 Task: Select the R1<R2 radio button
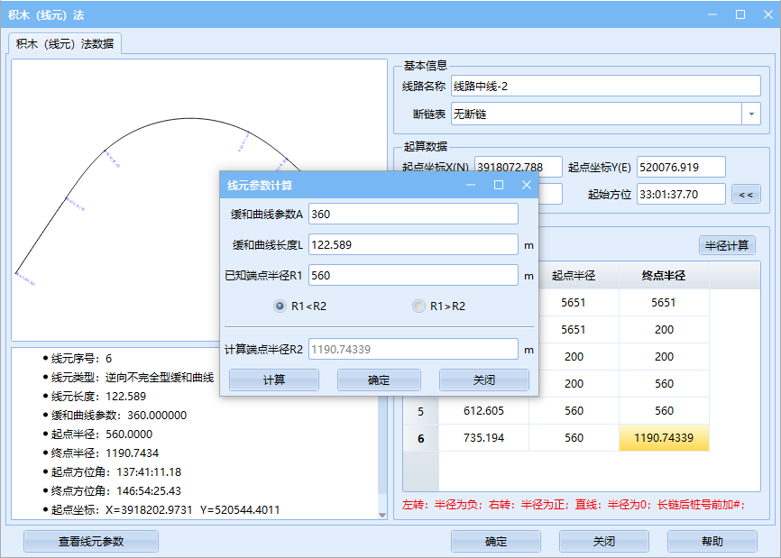pos(280,306)
